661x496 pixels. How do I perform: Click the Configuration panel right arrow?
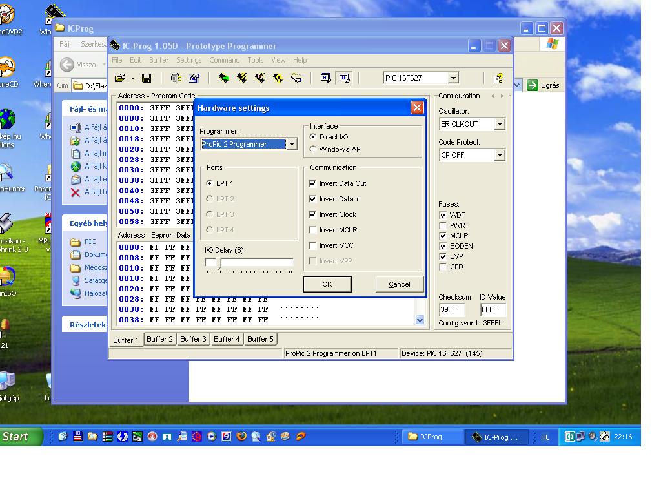502,96
